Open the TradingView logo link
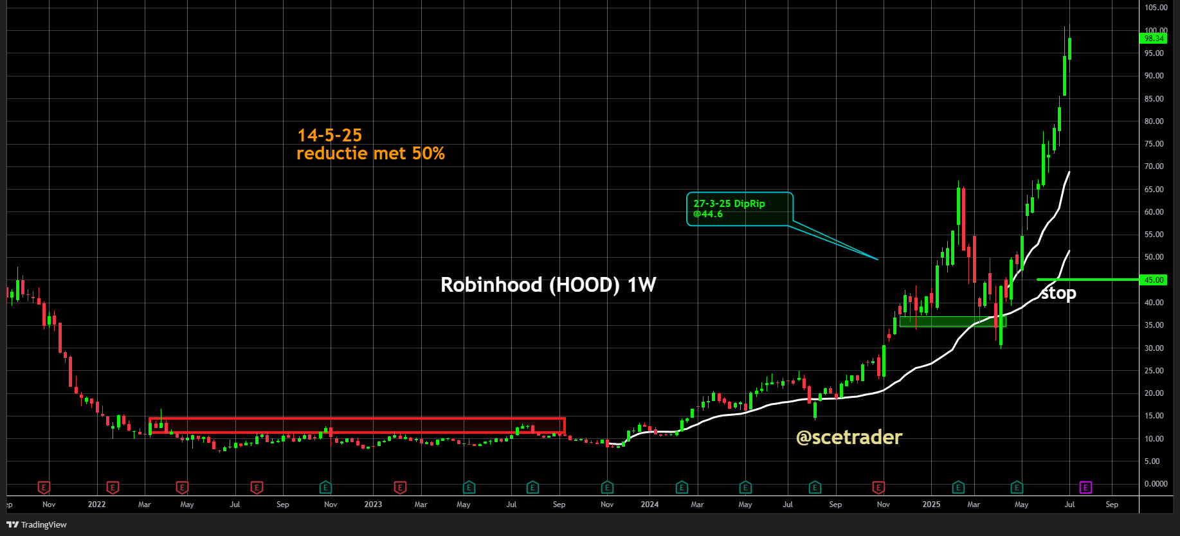This screenshot has width=1180, height=536. (37, 524)
